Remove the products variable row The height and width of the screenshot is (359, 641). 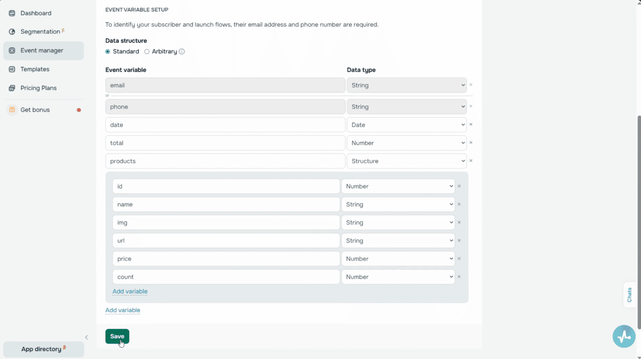(471, 161)
